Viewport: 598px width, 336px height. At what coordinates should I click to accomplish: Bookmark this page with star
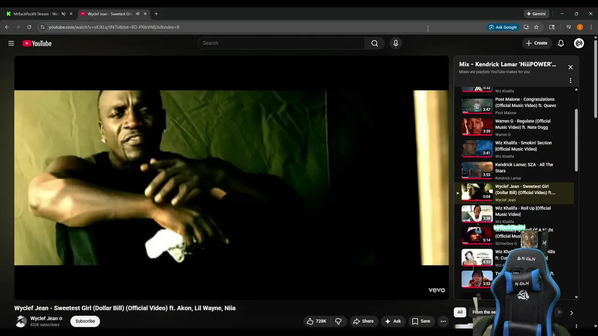536,27
